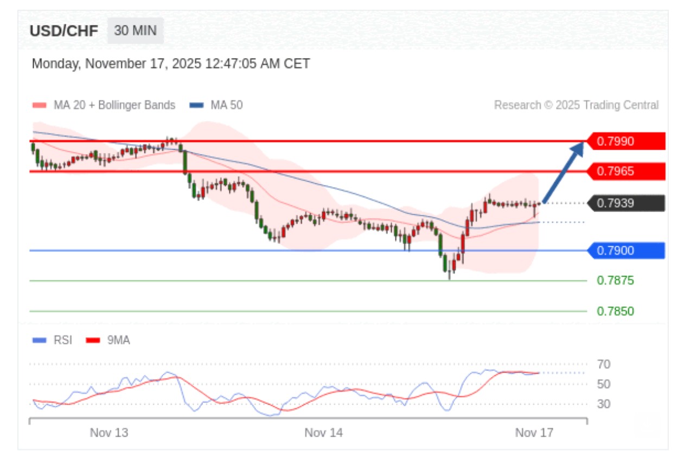Screen dimensions: 690x461
Task: Select the green 0.7875 support label
Action: click(x=615, y=280)
